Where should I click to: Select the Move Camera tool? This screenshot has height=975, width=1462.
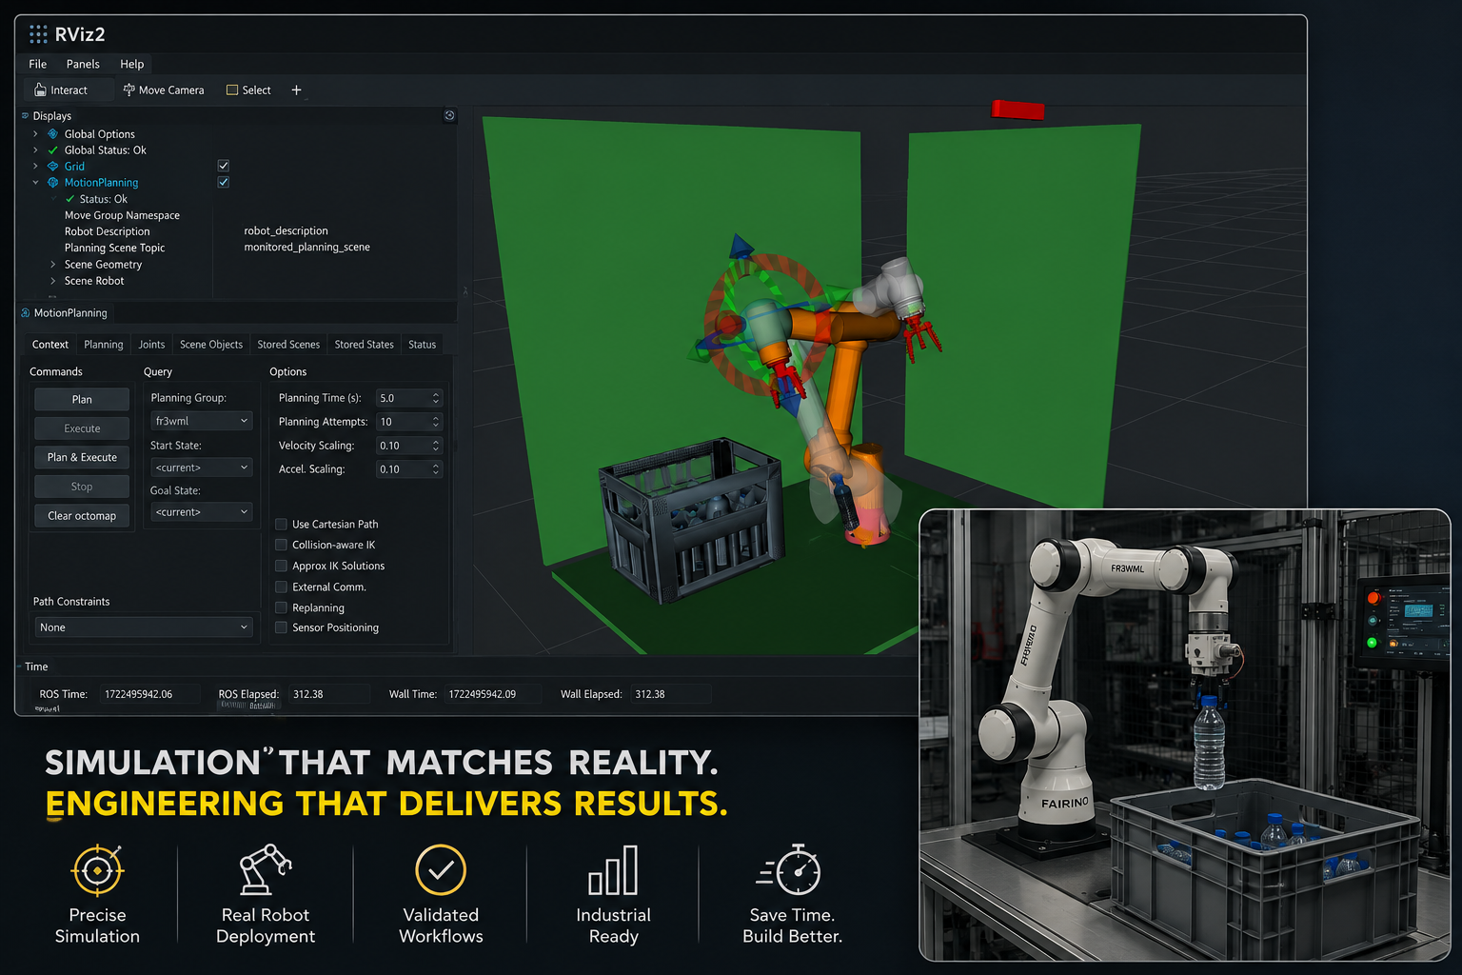click(x=164, y=90)
